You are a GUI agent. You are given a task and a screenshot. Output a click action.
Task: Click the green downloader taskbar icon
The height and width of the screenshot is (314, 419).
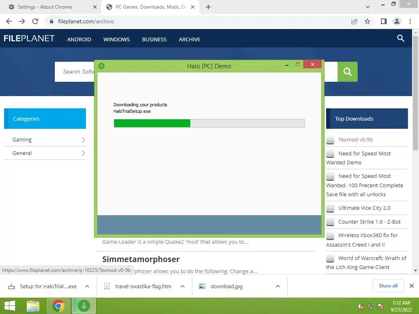pos(83,306)
